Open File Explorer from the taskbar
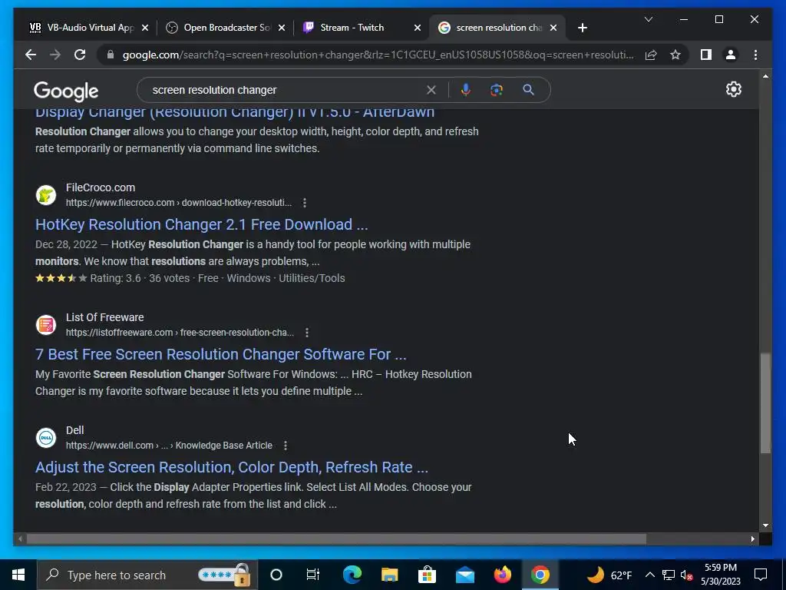Image resolution: width=786 pixels, height=590 pixels. [389, 575]
